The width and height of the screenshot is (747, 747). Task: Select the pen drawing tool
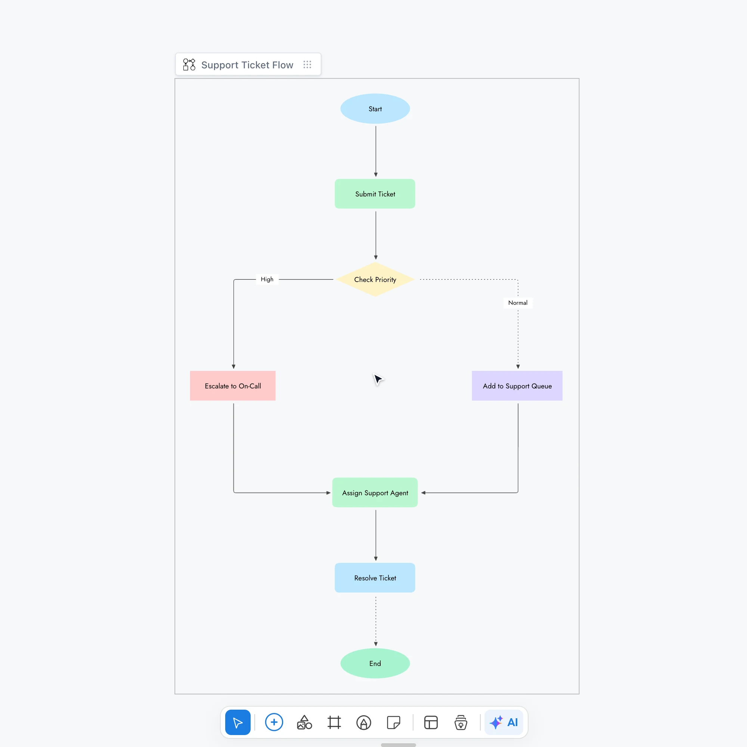tap(364, 722)
